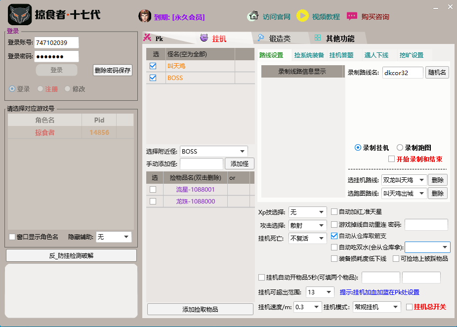Viewport: 457px width, 327px height.
Task: Click the 添加捡取物品 button
Action: 200,308
